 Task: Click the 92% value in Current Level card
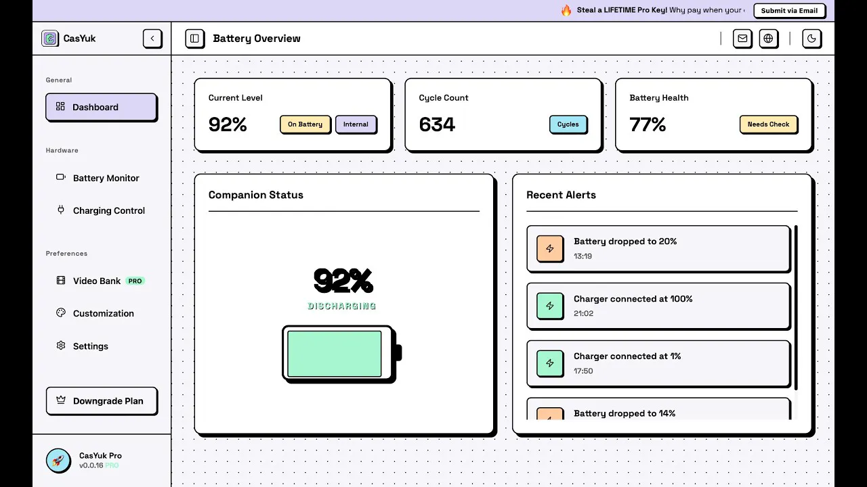tap(228, 124)
